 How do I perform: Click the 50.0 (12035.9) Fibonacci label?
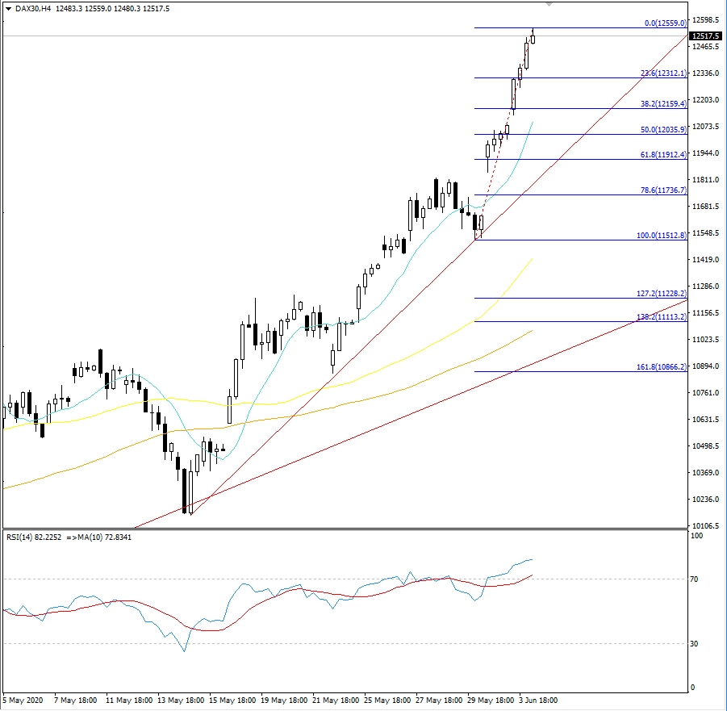pyautogui.click(x=662, y=130)
